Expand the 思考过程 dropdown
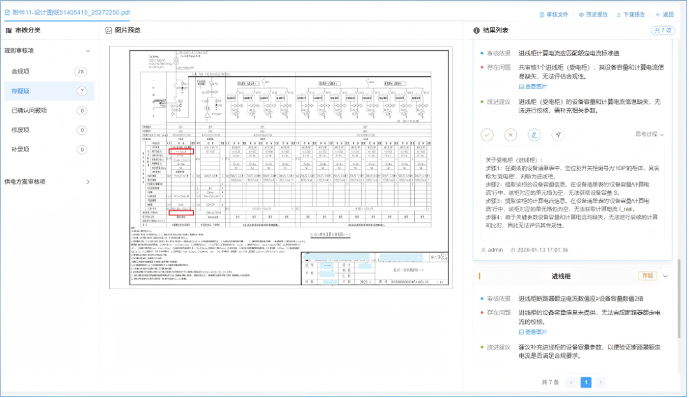Image resolution: width=689 pixels, height=398 pixels. coord(649,134)
